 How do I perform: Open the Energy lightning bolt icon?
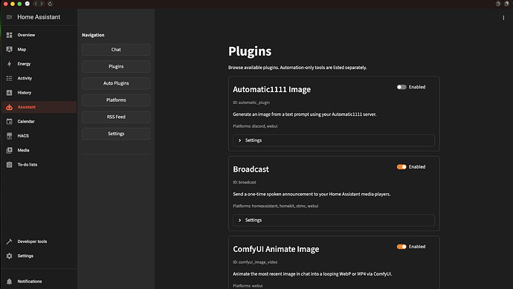[9, 64]
